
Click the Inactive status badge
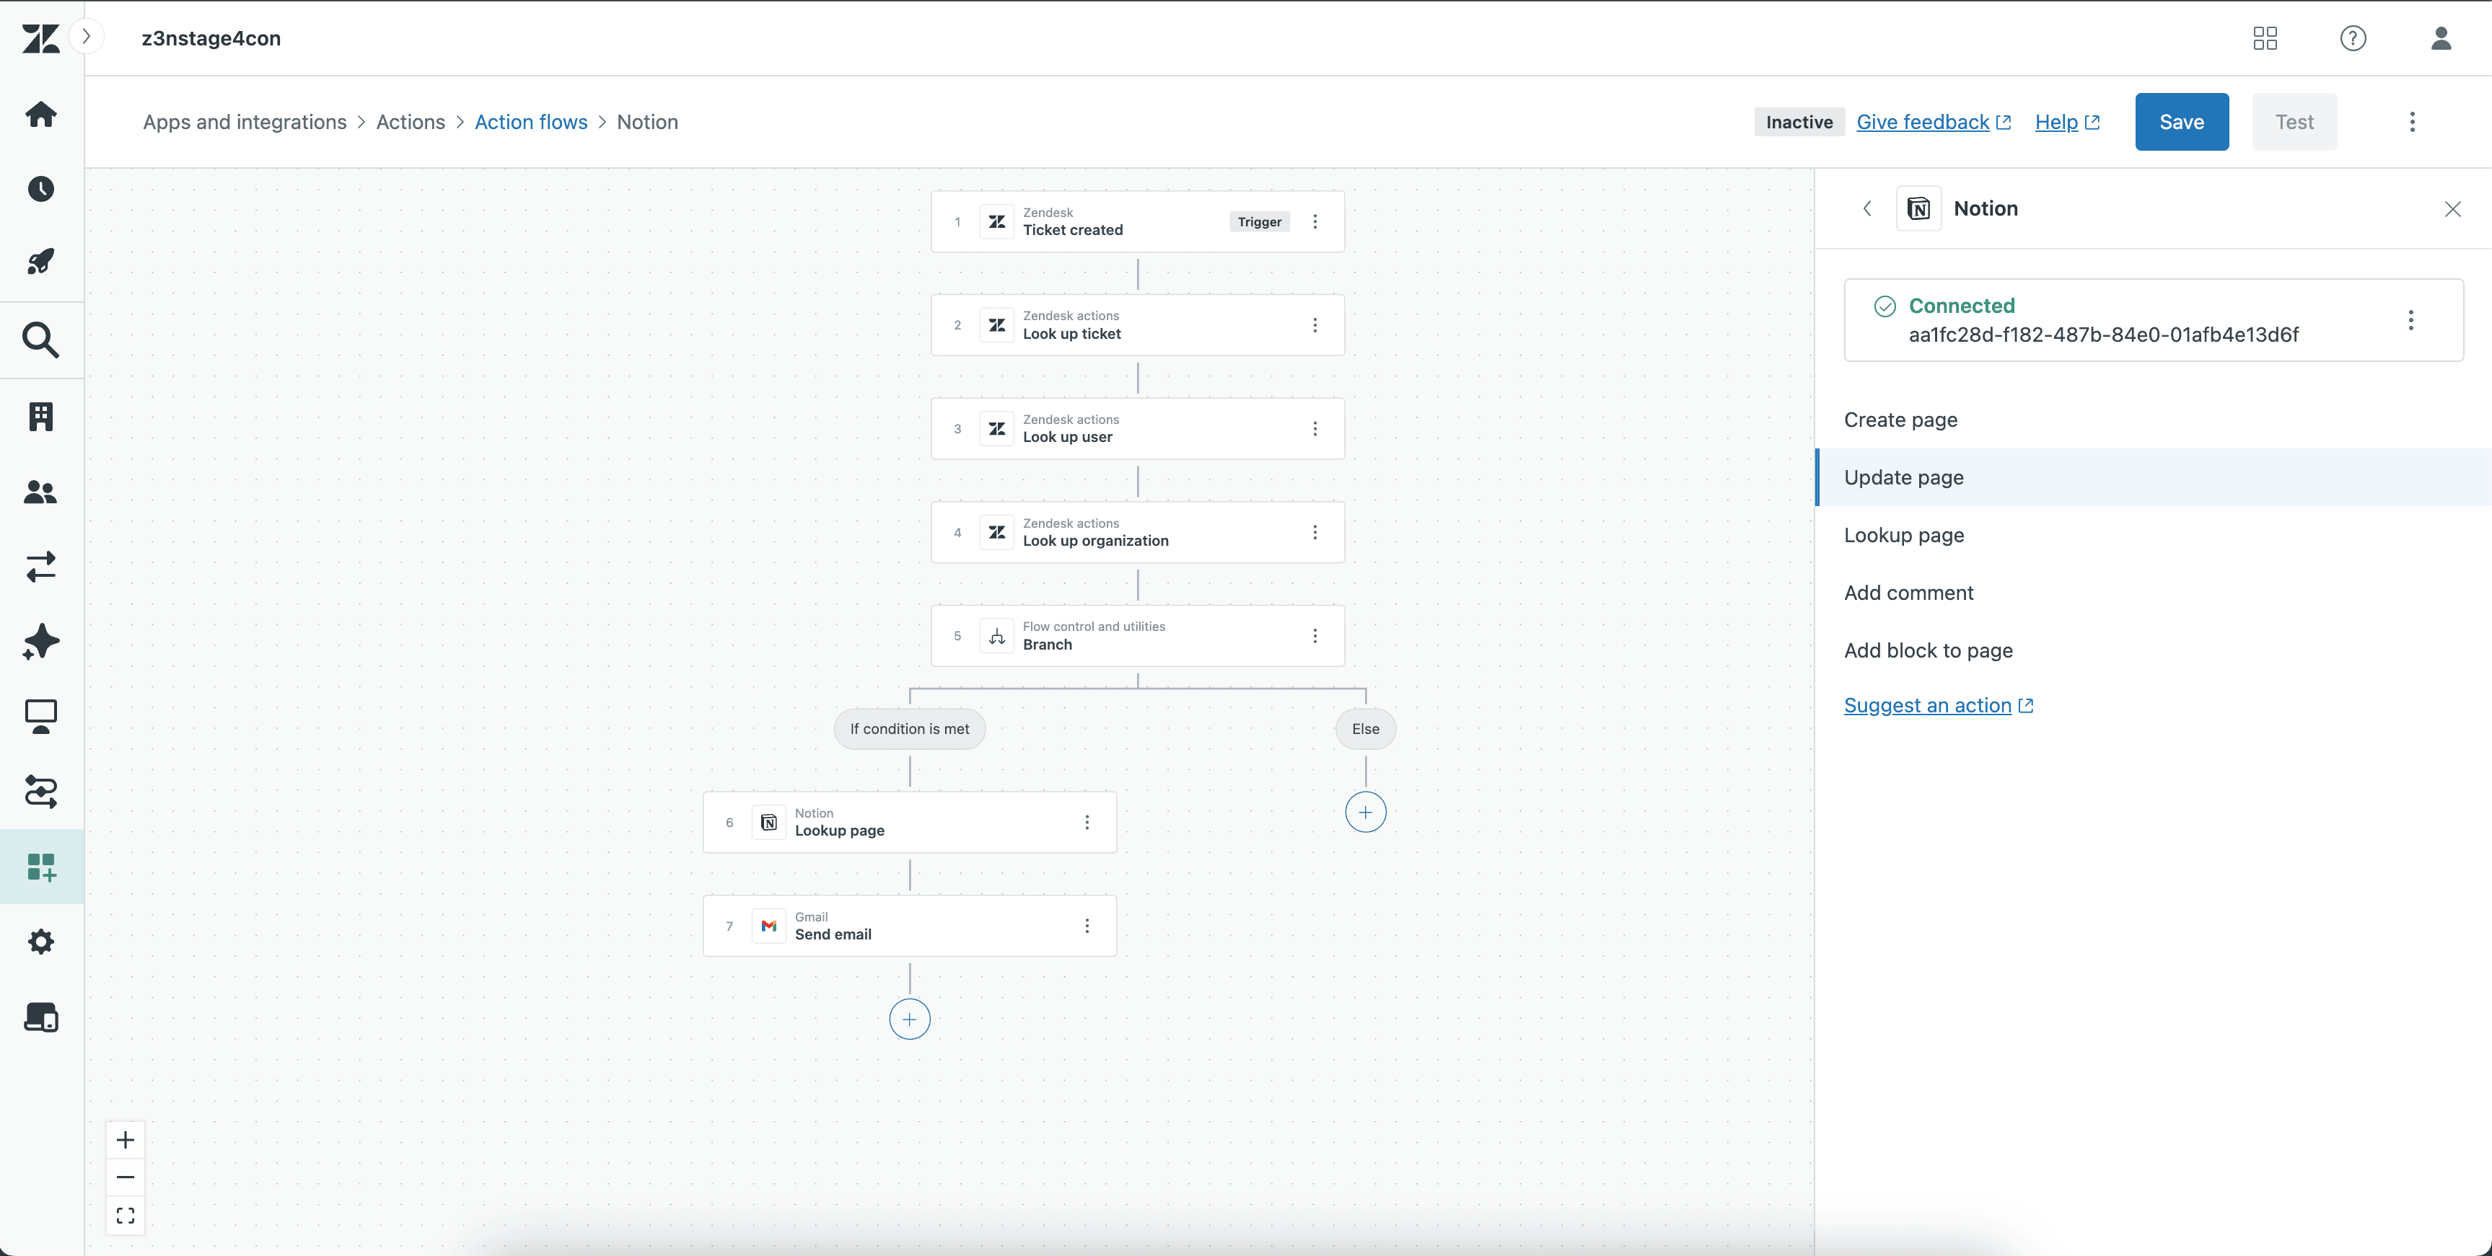[1799, 122]
